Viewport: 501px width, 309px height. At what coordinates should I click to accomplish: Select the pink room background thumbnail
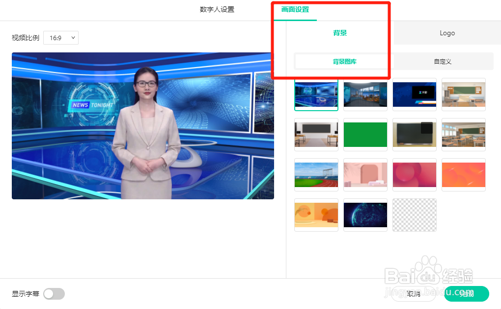tap(365, 175)
